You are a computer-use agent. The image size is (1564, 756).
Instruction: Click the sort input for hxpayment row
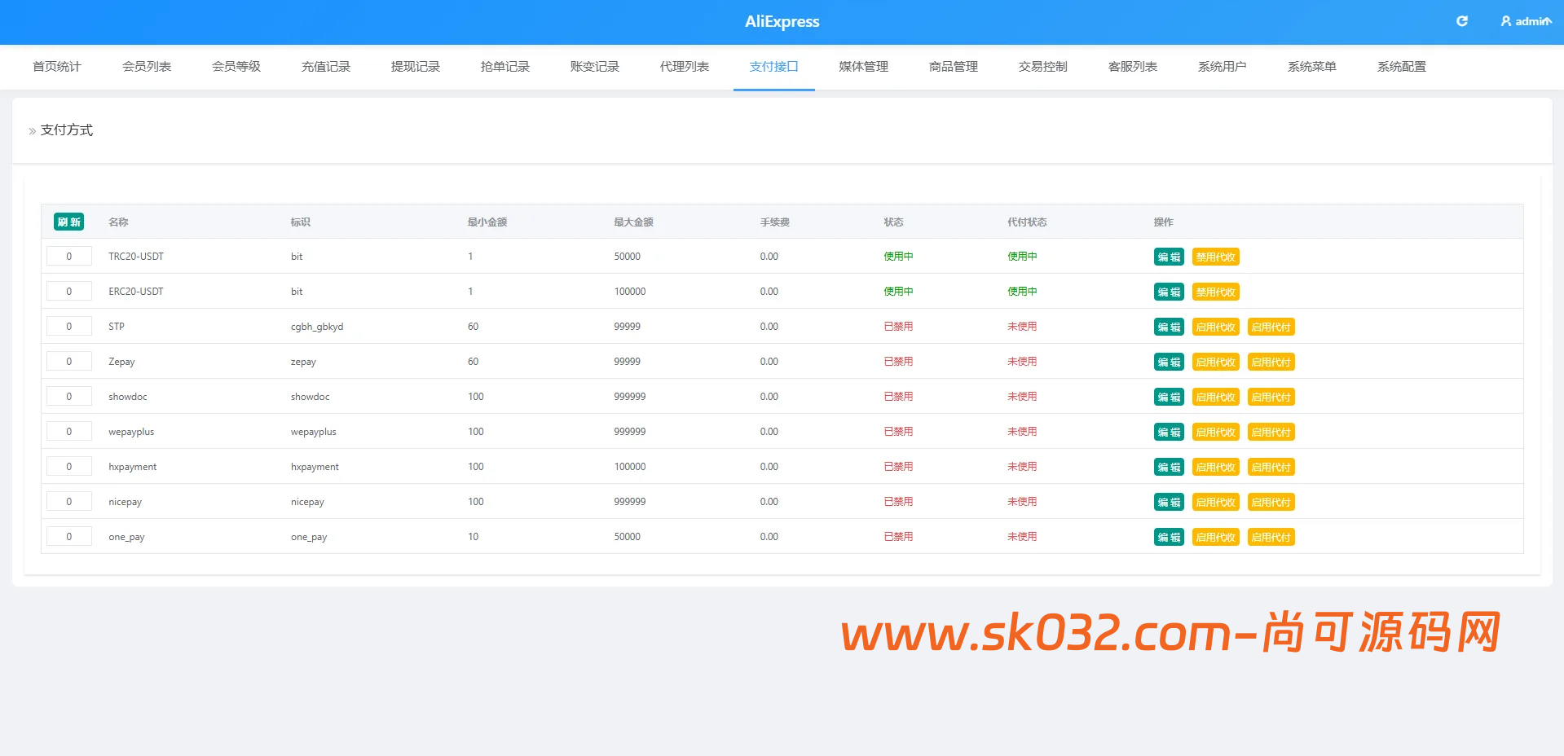pyautogui.click(x=69, y=466)
